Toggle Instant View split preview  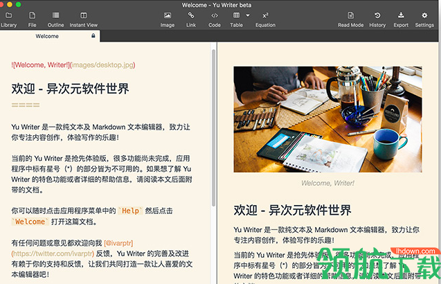click(84, 19)
